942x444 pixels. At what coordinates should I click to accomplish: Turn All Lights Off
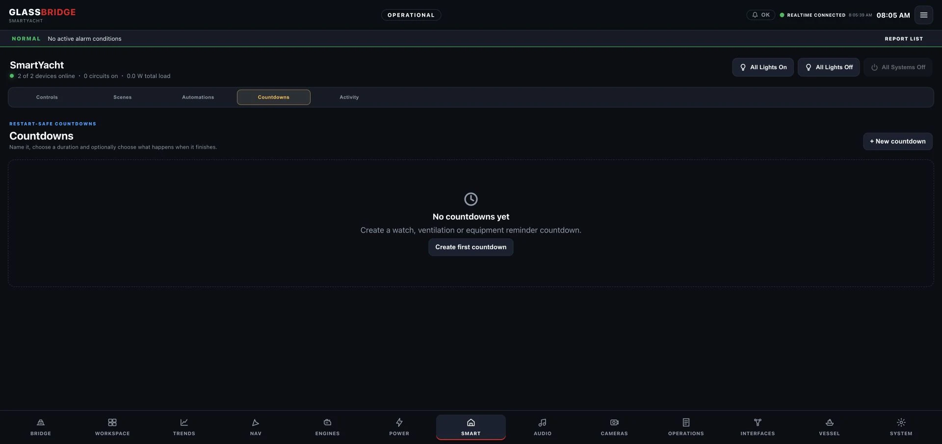click(829, 67)
